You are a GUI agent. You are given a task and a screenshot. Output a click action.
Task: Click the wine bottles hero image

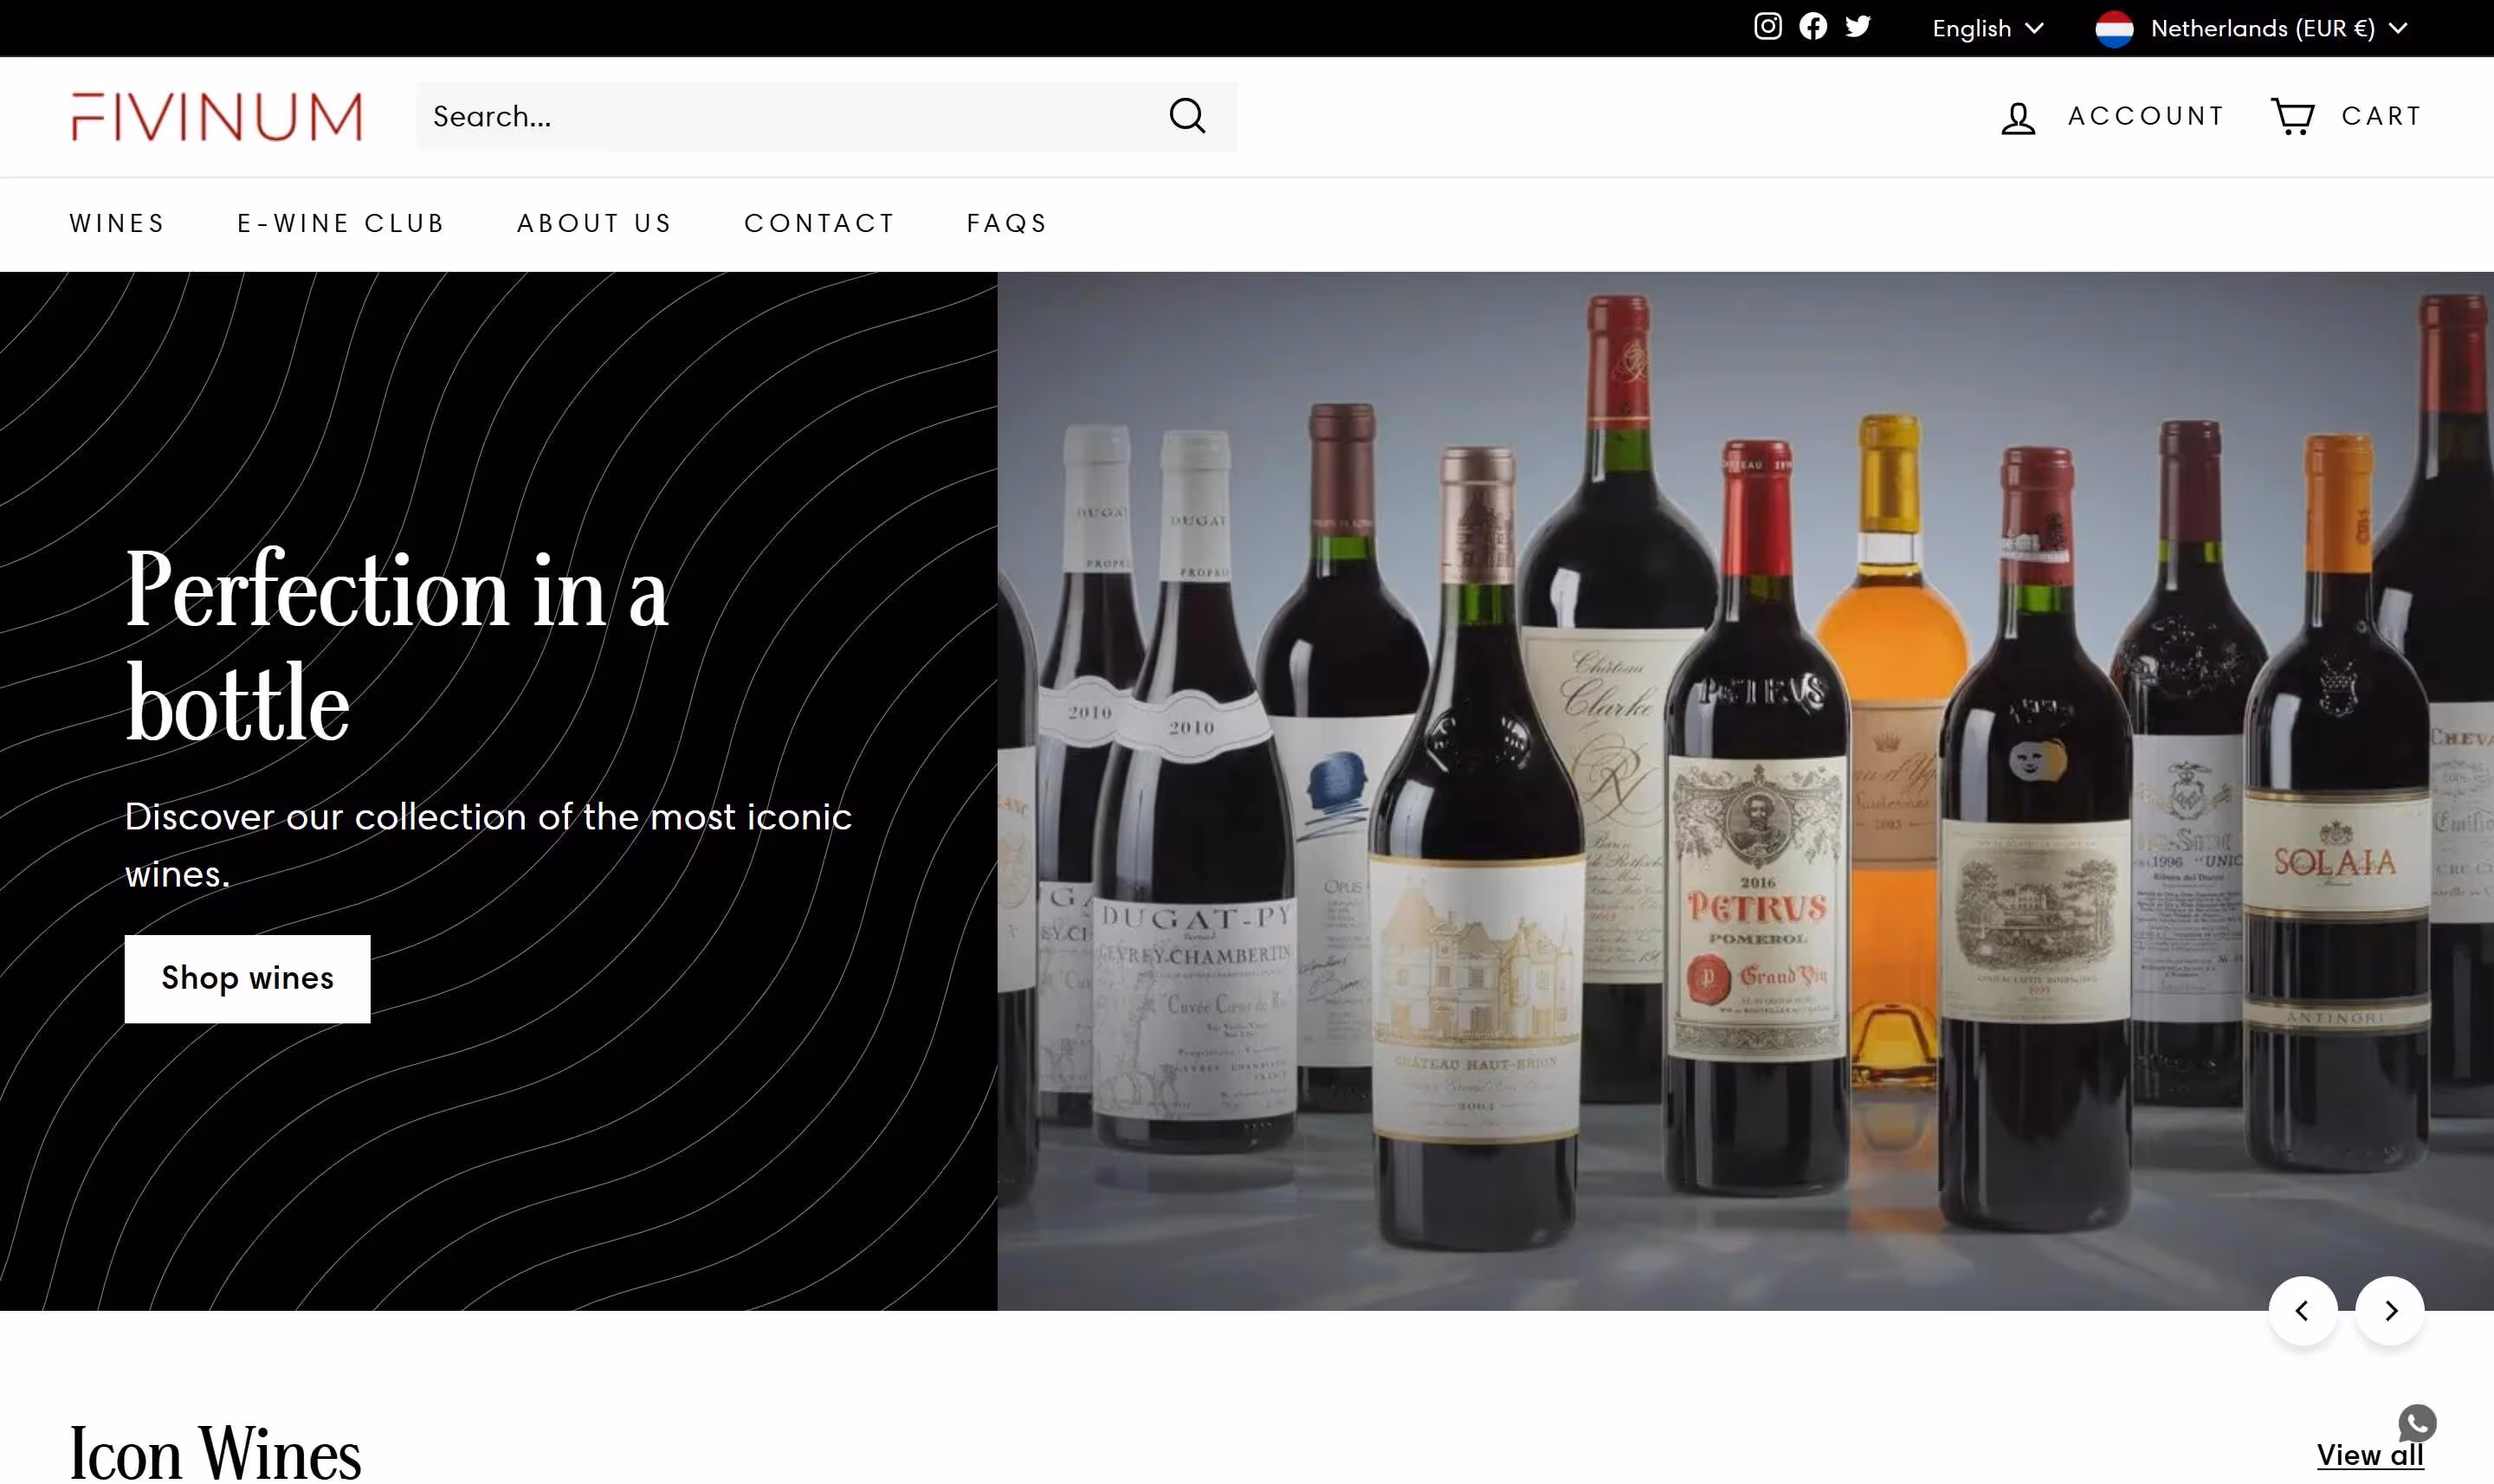(x=1745, y=791)
